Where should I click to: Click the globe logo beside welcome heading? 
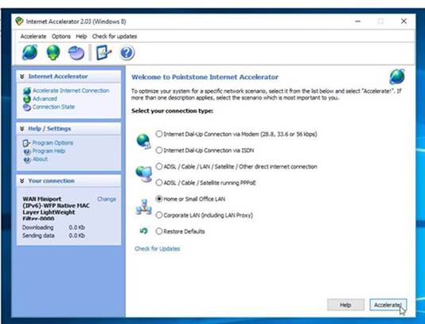point(397,76)
